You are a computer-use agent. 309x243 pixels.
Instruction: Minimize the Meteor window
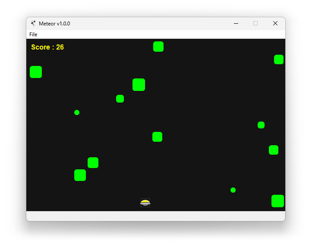(x=236, y=24)
